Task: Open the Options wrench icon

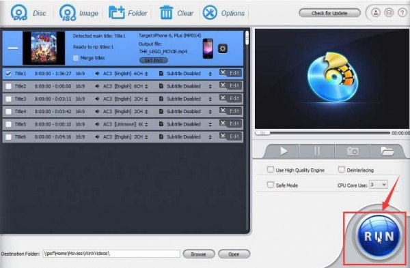Action: click(210, 12)
